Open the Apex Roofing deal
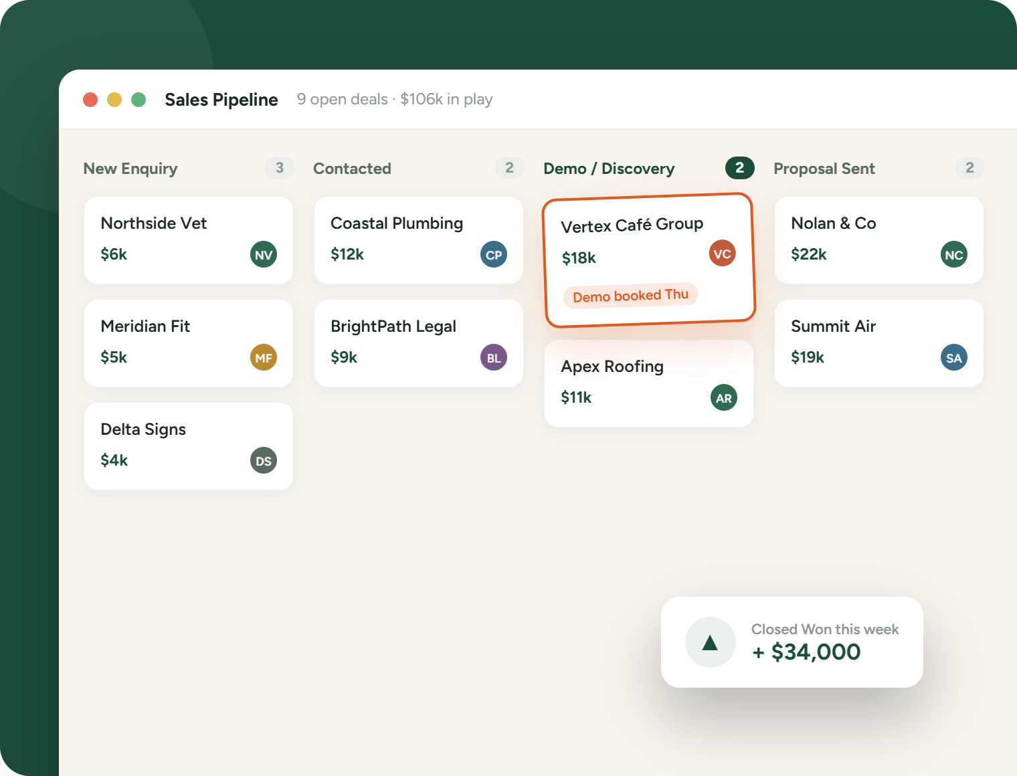Viewport: 1017px width, 776px height. 649,383
